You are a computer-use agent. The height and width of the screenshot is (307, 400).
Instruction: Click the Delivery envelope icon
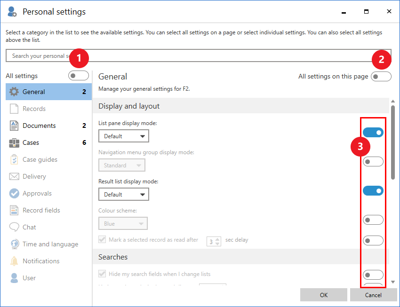pyautogui.click(x=14, y=176)
